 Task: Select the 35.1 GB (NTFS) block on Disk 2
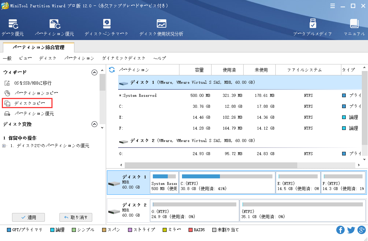(x=303, y=211)
